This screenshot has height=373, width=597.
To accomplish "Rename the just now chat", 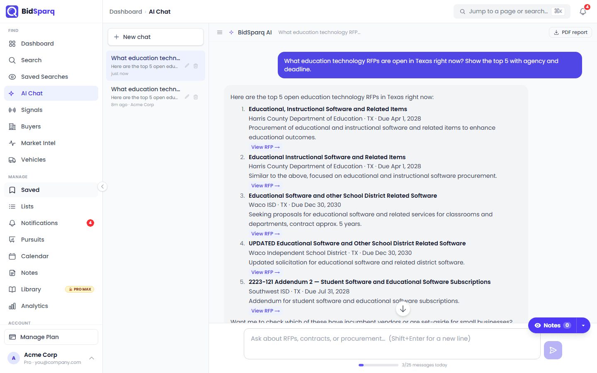I will click(187, 66).
